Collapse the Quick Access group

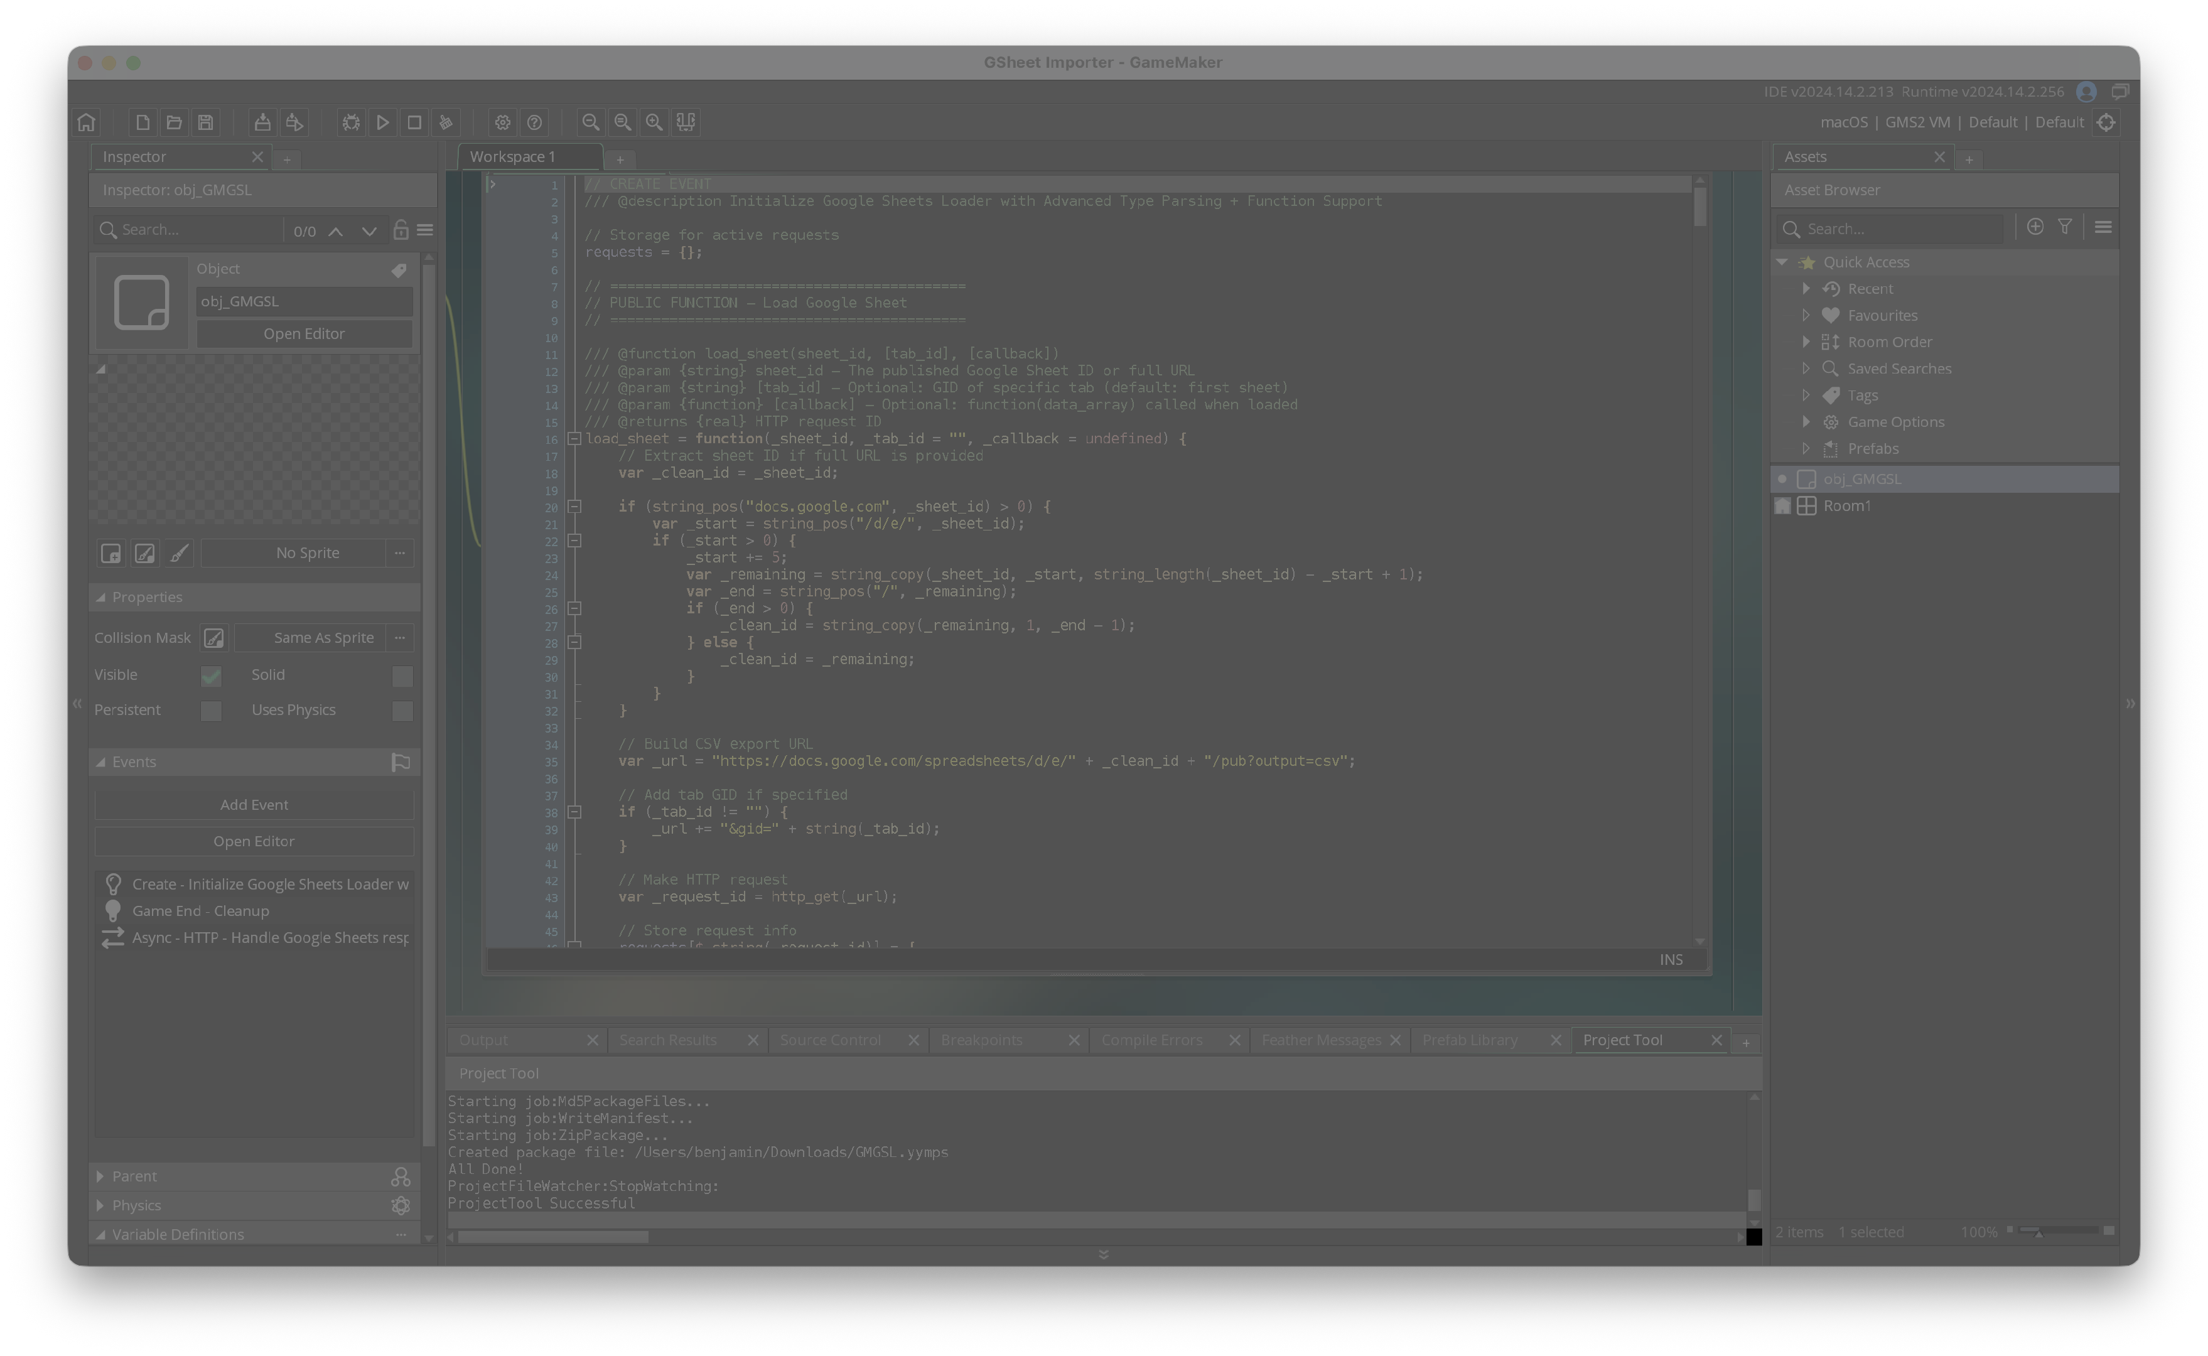(x=1782, y=262)
